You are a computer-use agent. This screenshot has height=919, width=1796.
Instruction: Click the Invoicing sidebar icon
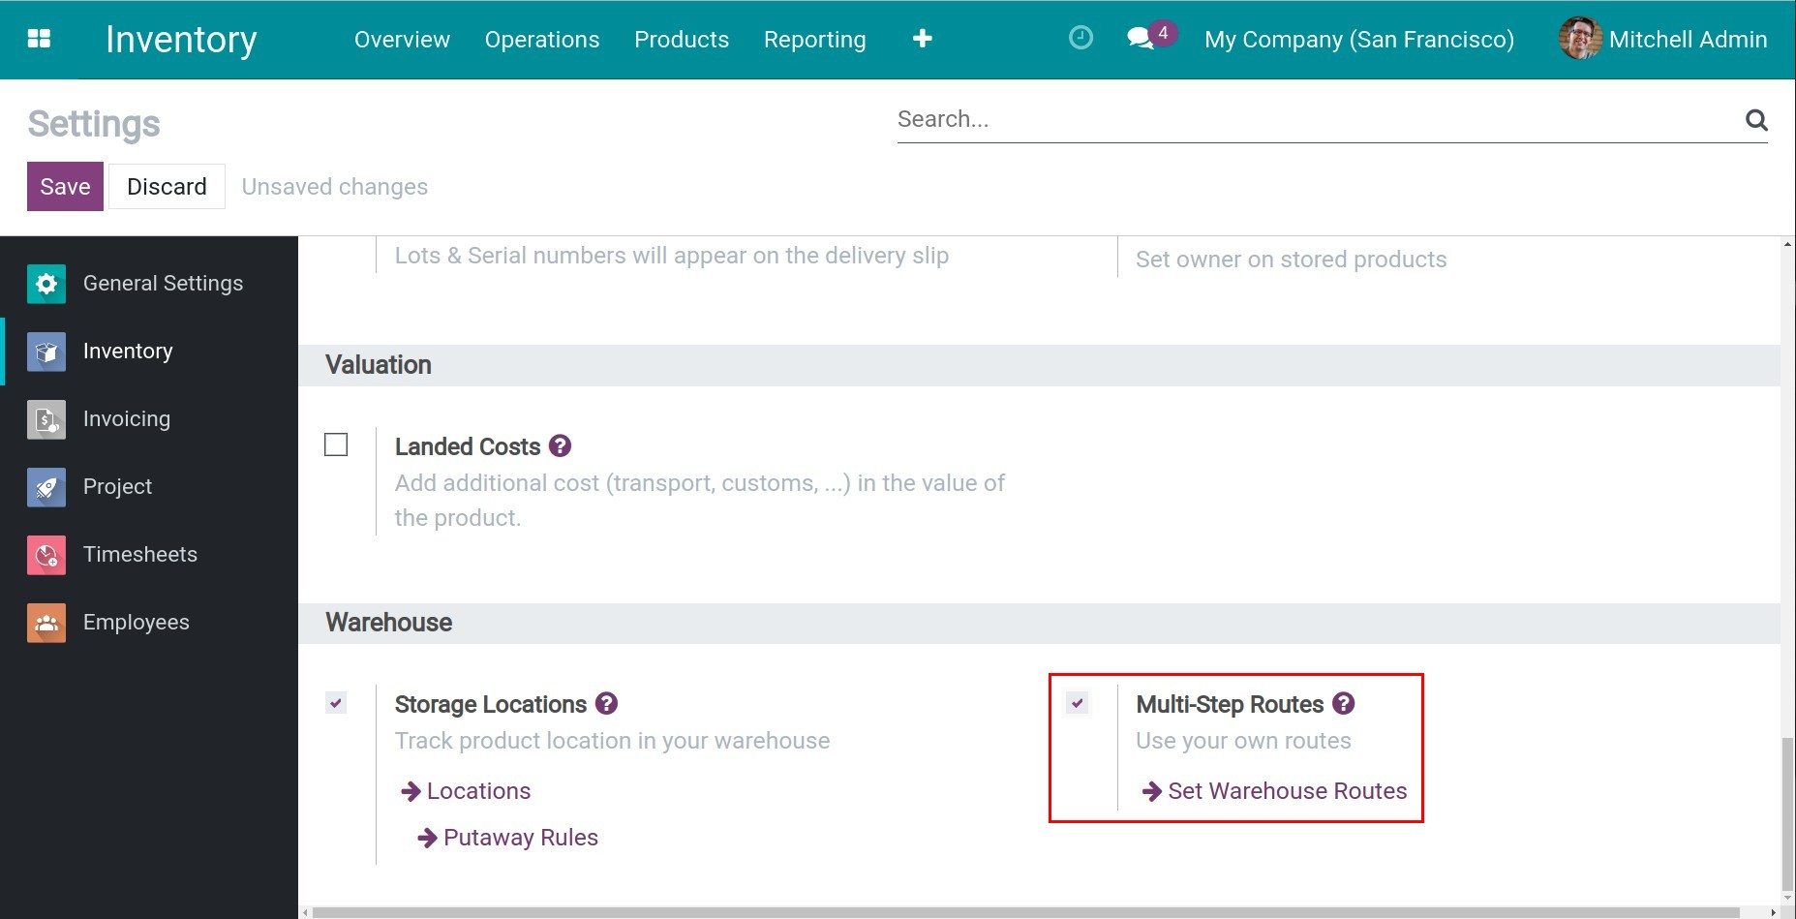(x=46, y=419)
